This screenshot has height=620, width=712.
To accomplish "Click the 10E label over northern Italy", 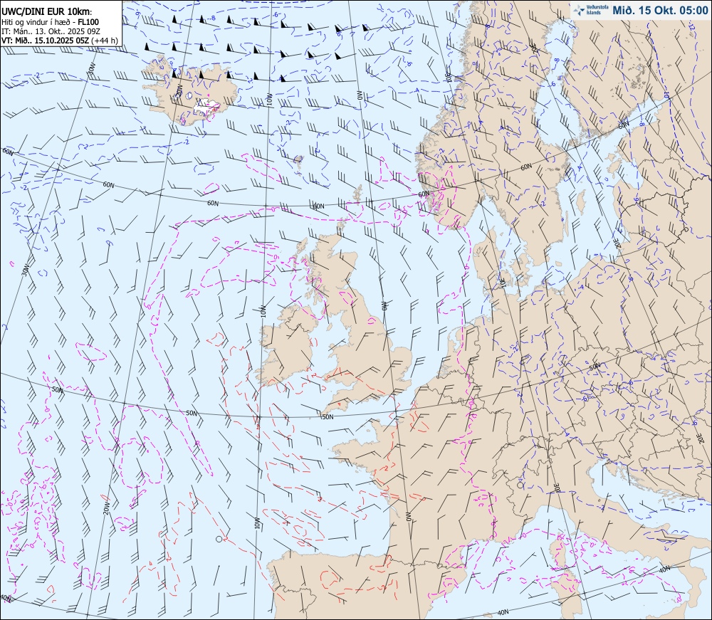I will [557, 488].
